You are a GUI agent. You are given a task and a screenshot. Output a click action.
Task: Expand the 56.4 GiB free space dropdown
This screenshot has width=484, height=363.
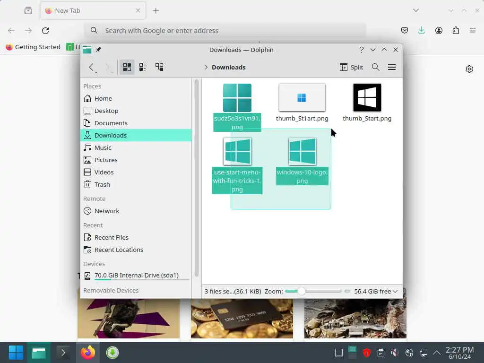tap(376, 291)
